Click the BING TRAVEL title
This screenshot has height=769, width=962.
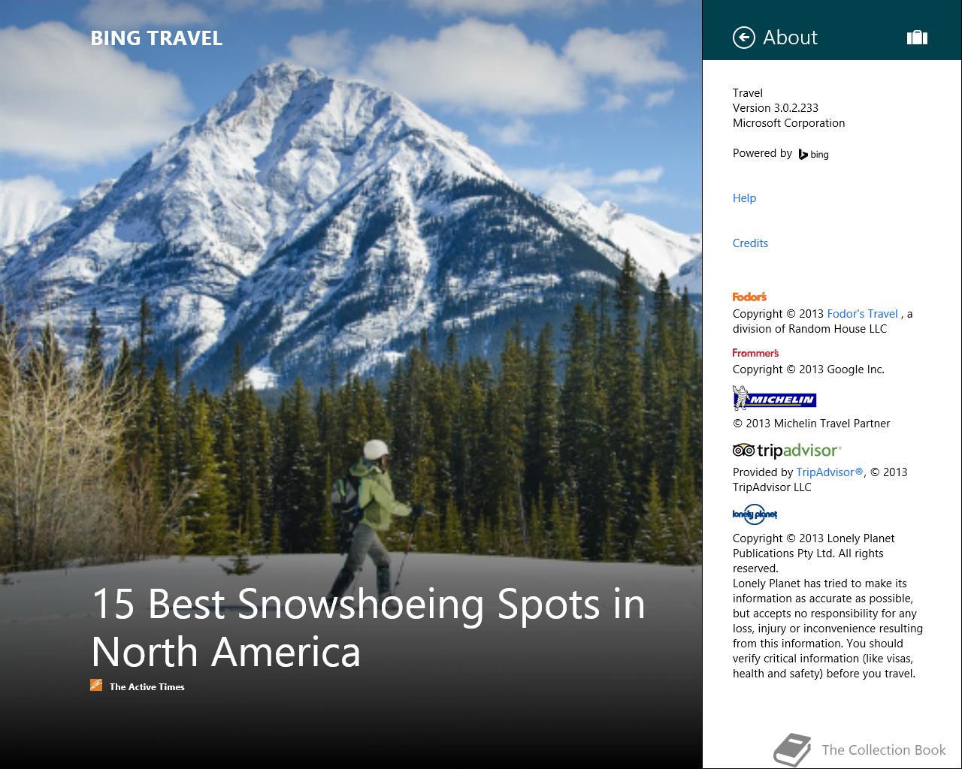156,38
